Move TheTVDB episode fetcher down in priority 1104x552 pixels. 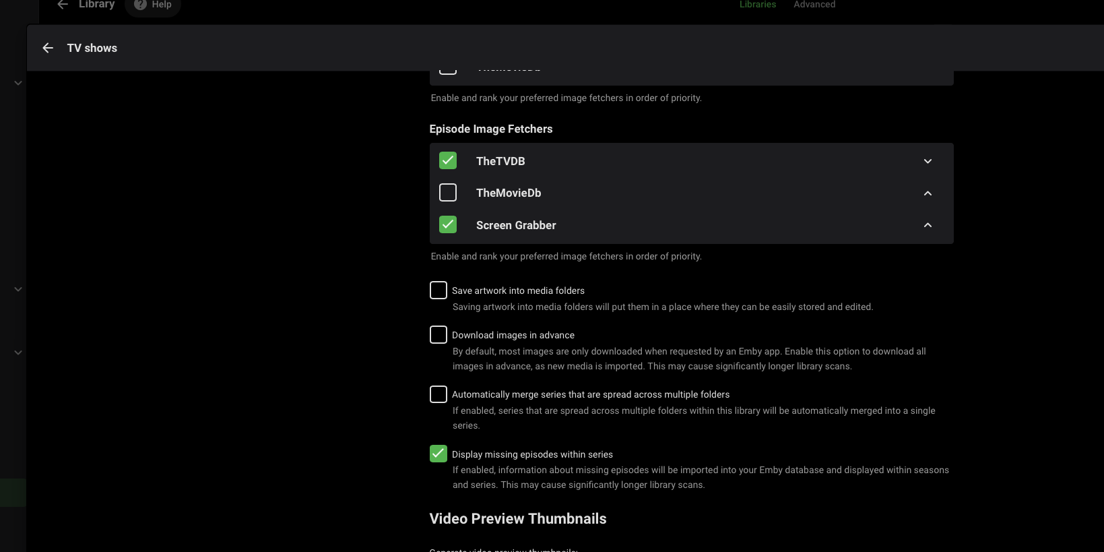928,161
